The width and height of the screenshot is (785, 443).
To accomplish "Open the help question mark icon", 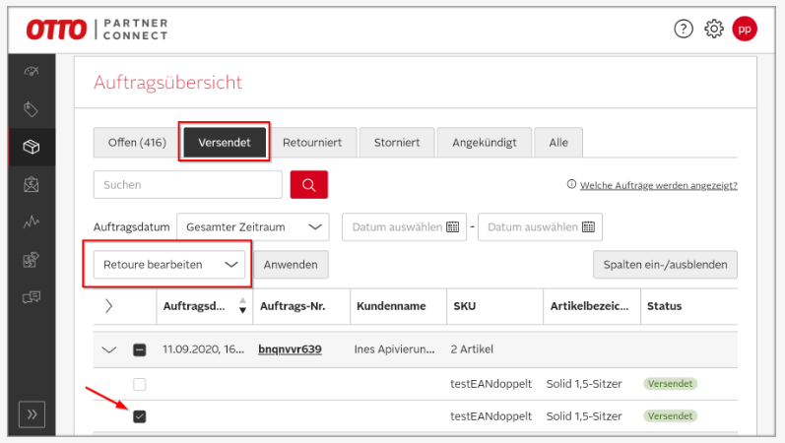I will pyautogui.click(x=684, y=29).
